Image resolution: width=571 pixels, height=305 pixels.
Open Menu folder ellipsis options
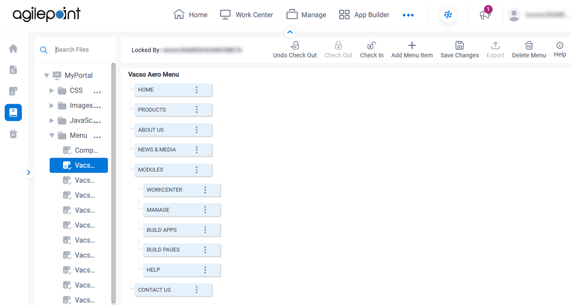tap(97, 137)
